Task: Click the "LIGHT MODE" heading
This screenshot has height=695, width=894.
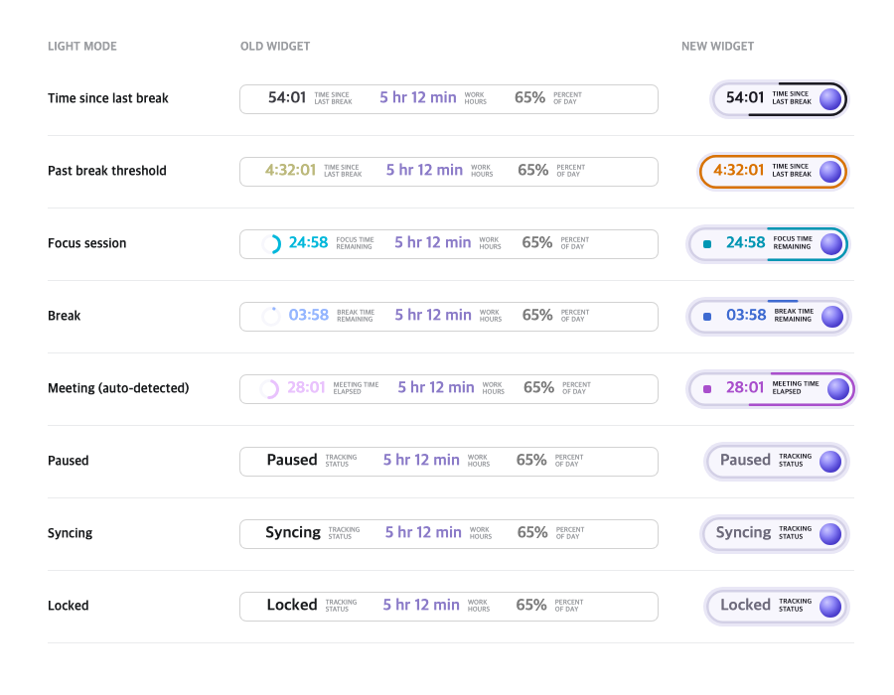Action: 82,46
